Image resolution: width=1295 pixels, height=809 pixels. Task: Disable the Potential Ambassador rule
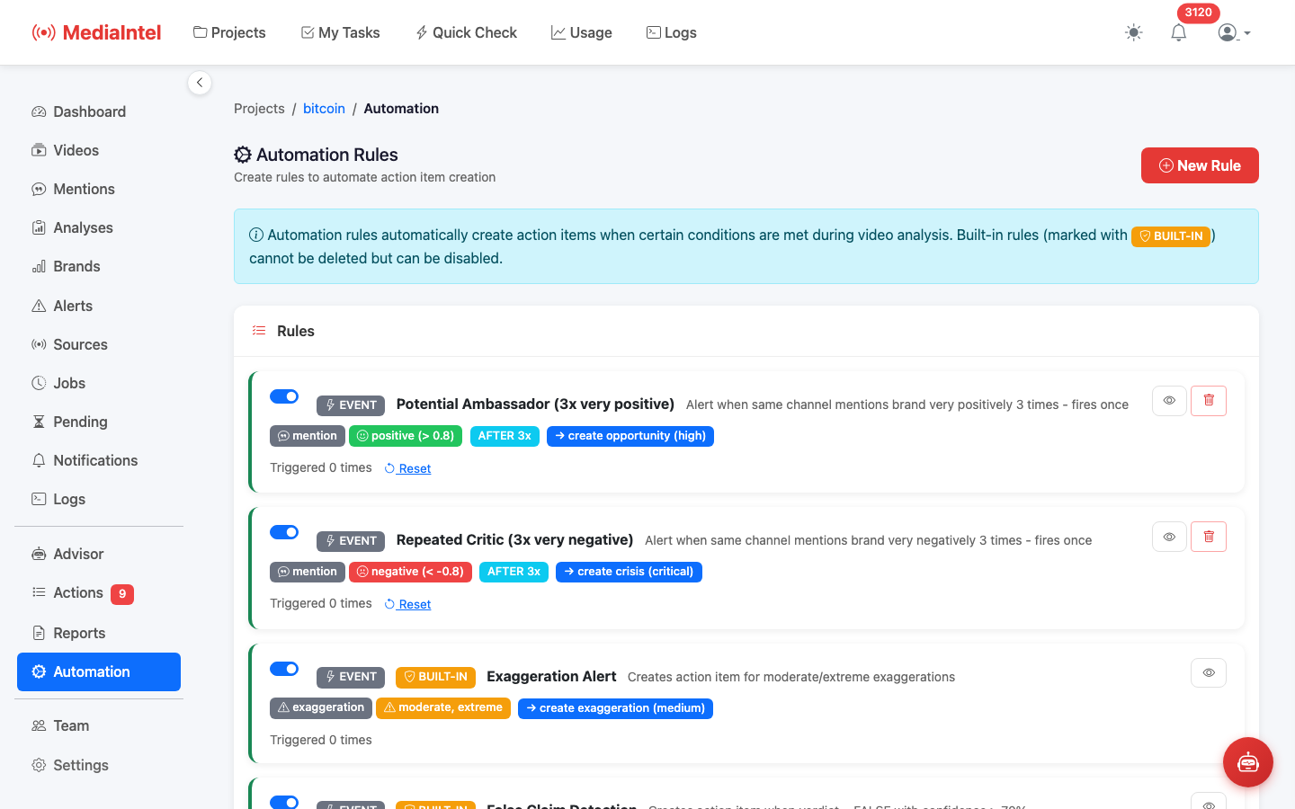284,396
